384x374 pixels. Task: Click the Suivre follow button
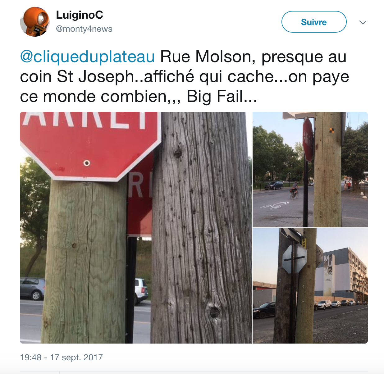314,22
